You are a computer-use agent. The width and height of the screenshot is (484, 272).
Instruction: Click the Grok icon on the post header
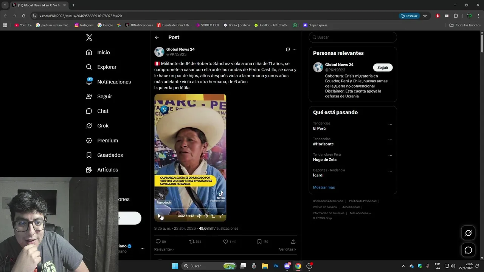[x=288, y=49]
